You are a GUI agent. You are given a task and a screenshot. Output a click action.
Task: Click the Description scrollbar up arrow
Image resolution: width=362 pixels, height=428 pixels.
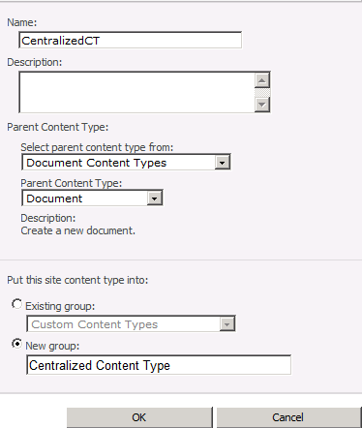point(262,80)
